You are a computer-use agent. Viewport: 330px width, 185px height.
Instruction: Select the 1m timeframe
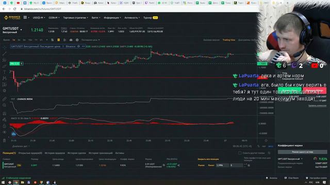click(x=14, y=40)
